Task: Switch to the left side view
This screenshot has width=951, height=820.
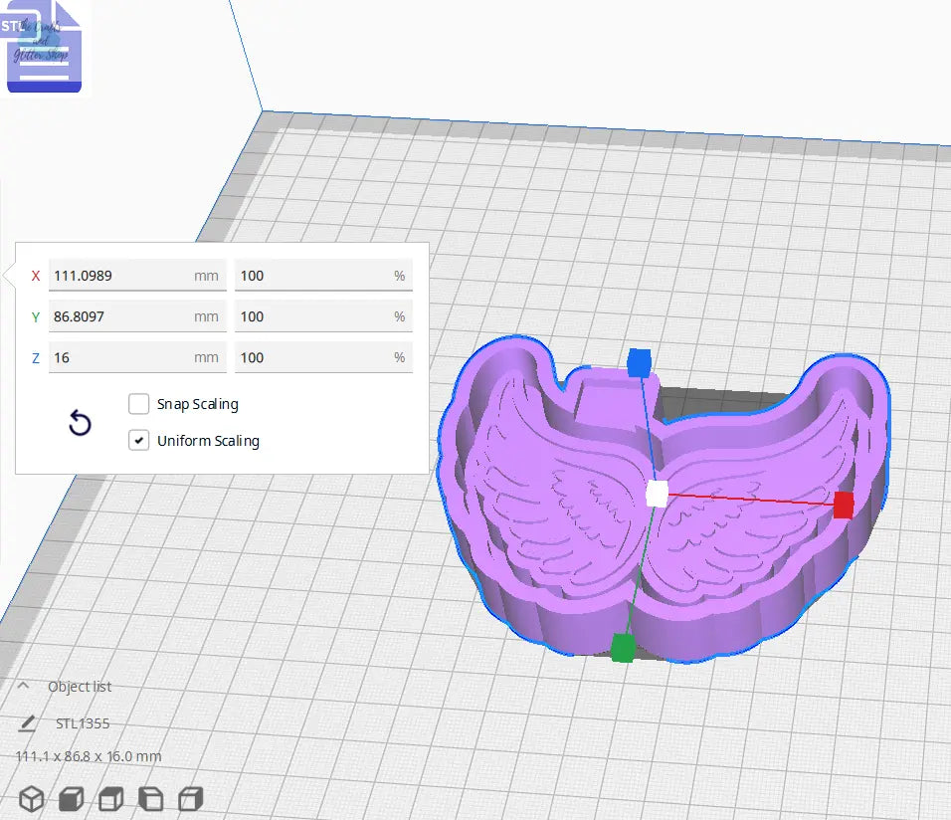Action: click(x=149, y=799)
